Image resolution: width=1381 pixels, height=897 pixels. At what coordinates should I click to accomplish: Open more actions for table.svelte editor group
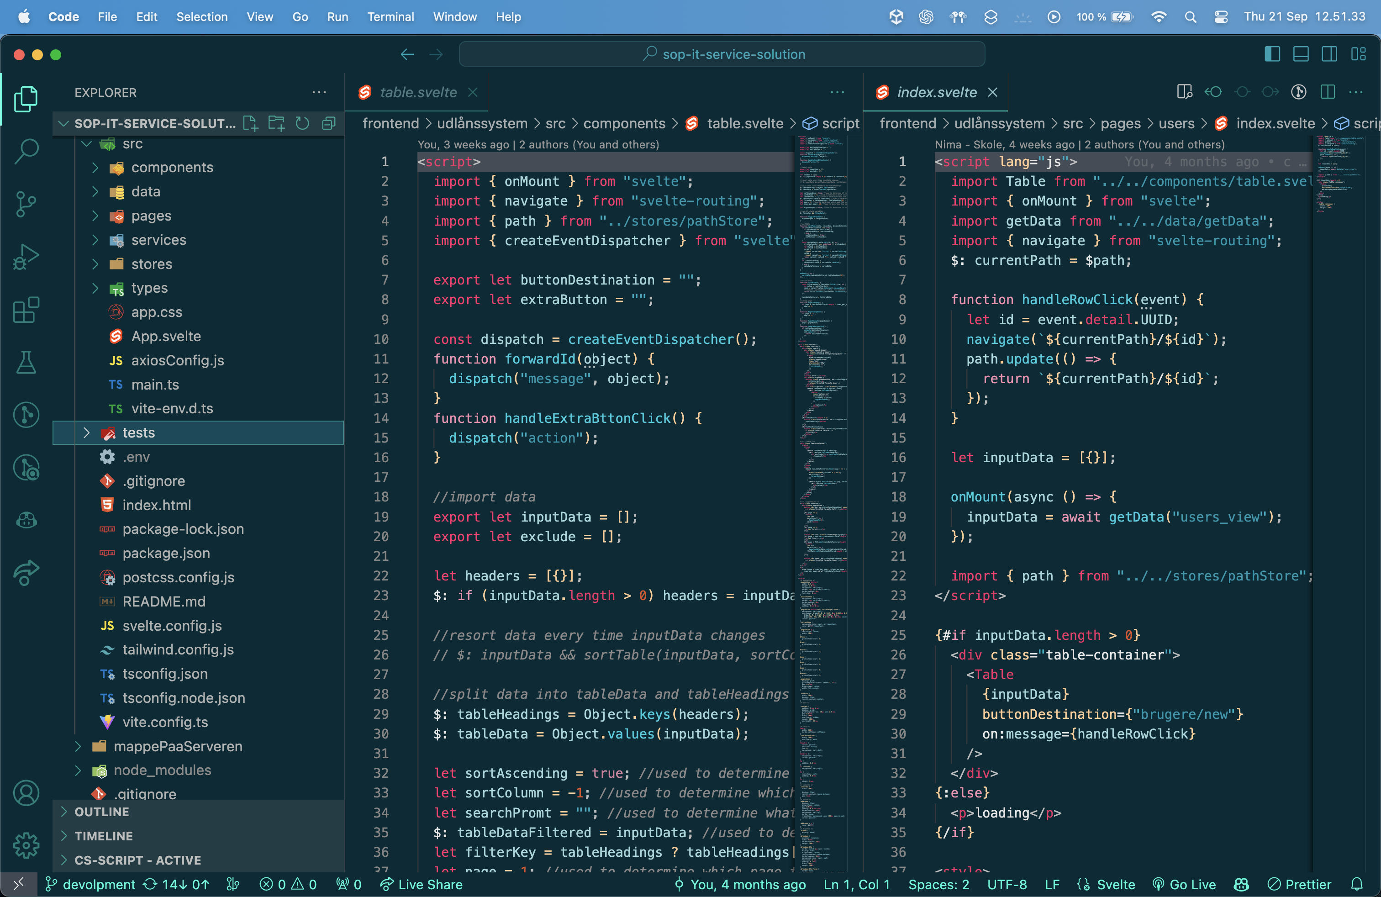837,92
